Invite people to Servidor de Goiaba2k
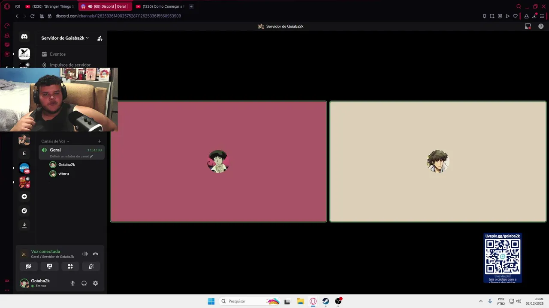 tap(100, 38)
